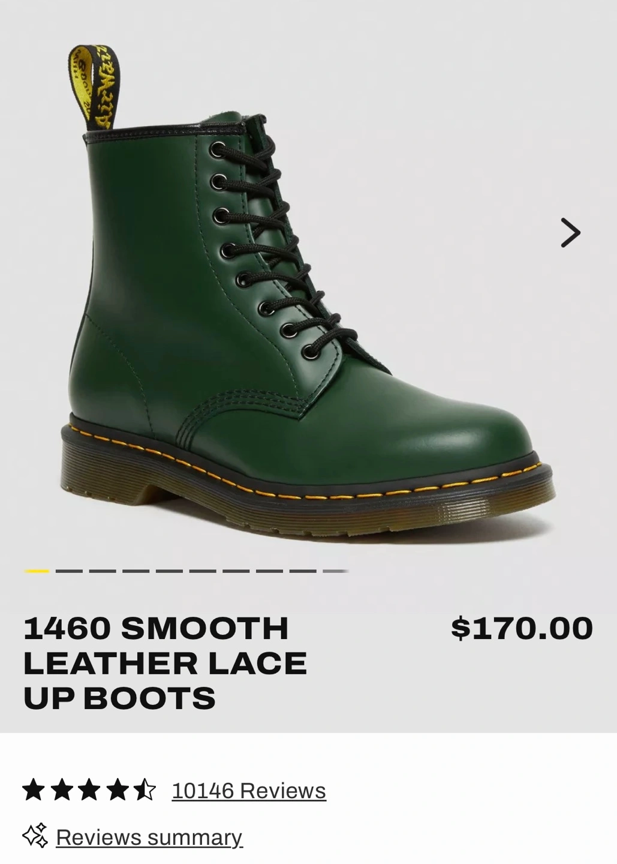This screenshot has width=617, height=864.
Task: Jump to seventh image via carousel indicator
Action: (x=236, y=571)
